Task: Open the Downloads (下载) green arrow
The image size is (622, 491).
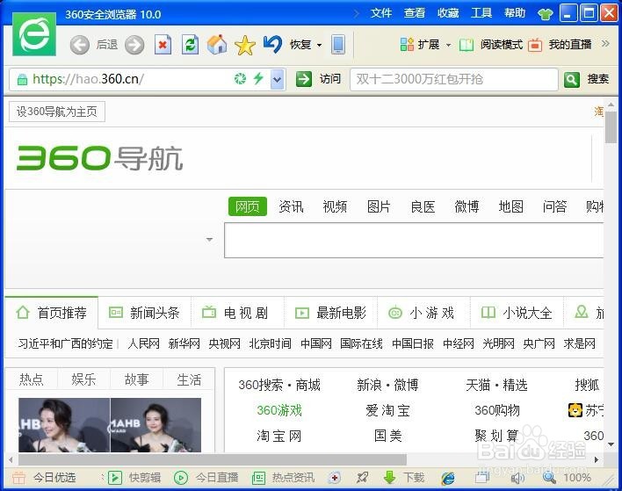Action: tap(390, 478)
